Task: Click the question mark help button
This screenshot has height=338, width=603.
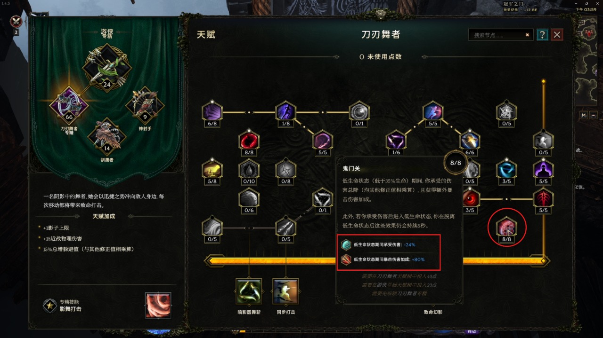Action: (x=542, y=35)
